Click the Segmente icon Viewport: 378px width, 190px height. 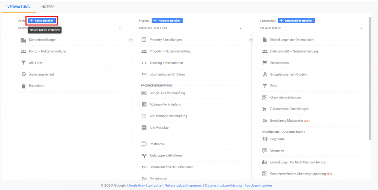click(265, 139)
